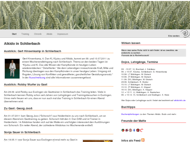Screen dimensions: 190x142
Task: Click the 'Wirken lassen' sidebar heading
Action: click(x=131, y=43)
